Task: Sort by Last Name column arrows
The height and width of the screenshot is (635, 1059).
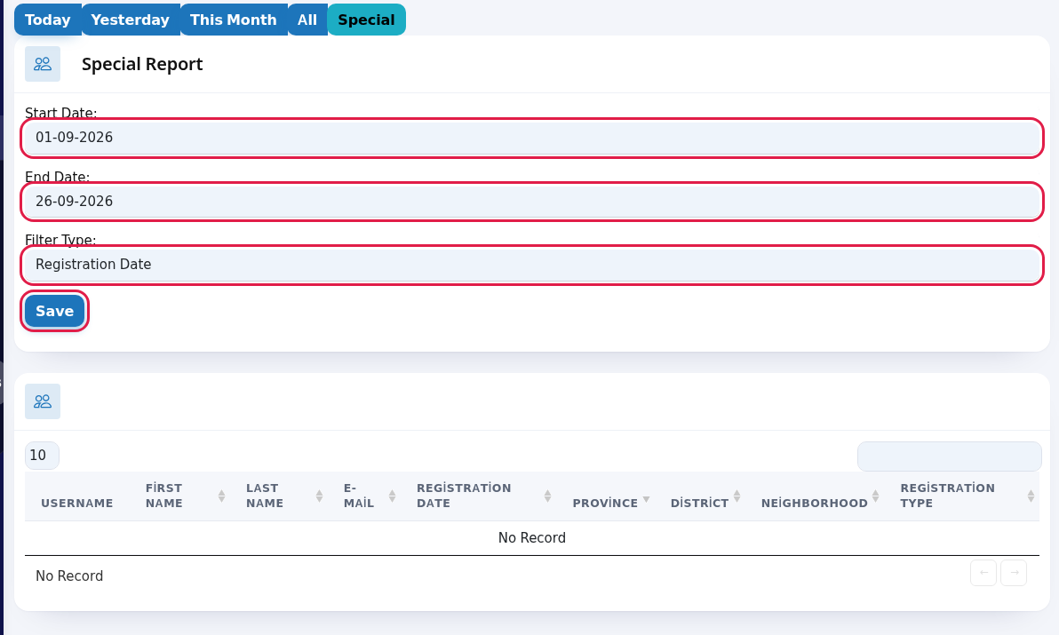Action: tap(320, 496)
